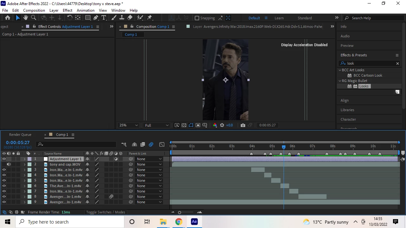The image size is (406, 228).
Task: Toggle visibility of layer 8
Action: 4,197
